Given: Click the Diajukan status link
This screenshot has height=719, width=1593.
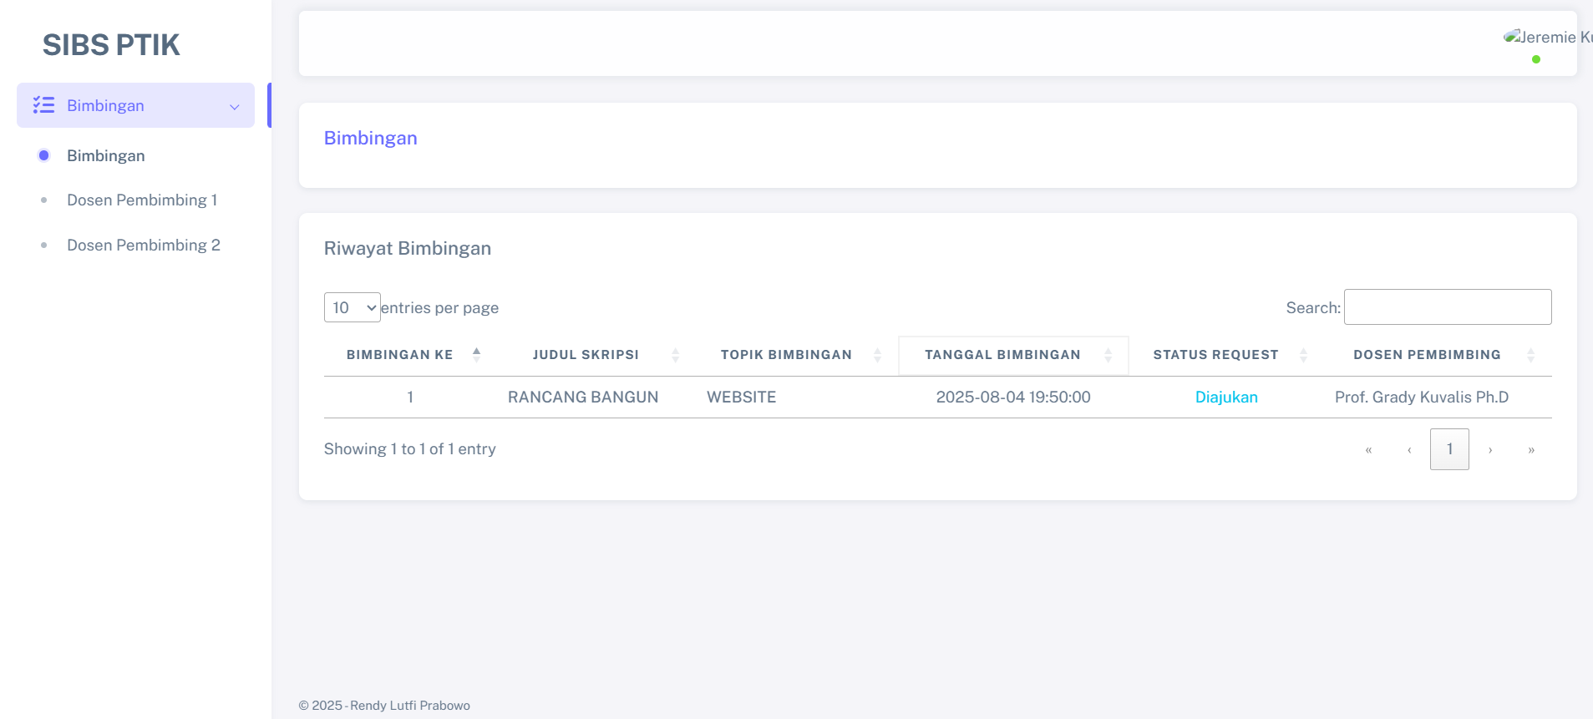Looking at the screenshot, I should 1226,397.
